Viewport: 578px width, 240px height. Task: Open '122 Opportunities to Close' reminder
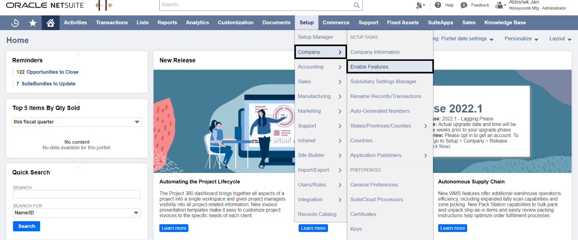pos(47,72)
